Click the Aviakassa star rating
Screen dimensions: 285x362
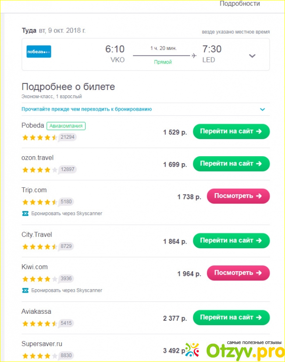(39, 323)
